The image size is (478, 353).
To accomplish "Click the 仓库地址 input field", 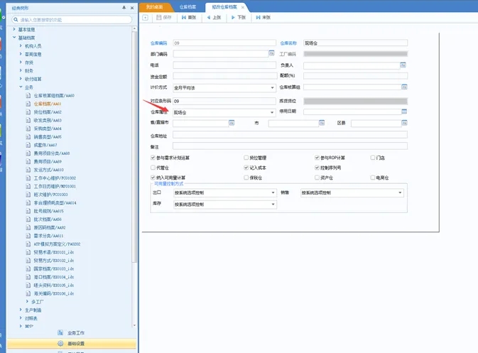I will (290, 134).
